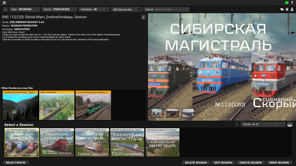Open the Sort By: A - Z dropdown
The width and height of the screenshot is (296, 166).
[263, 125]
